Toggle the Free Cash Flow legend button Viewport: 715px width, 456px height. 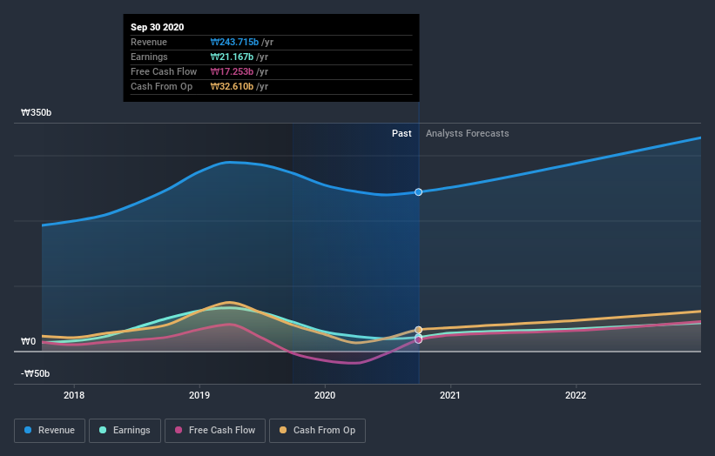215,431
